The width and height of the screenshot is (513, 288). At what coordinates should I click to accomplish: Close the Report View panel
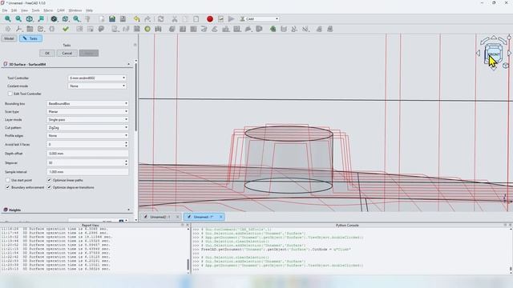188,225
